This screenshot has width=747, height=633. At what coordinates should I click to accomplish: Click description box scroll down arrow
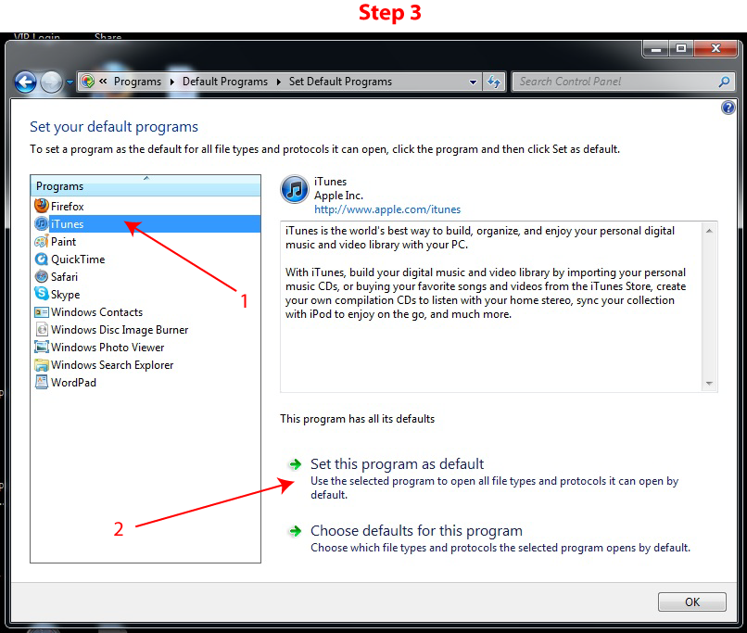709,384
